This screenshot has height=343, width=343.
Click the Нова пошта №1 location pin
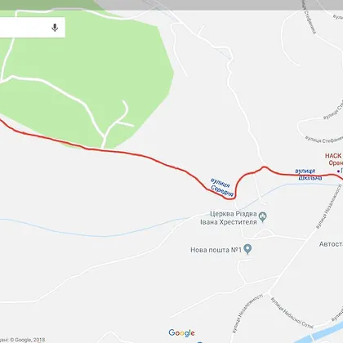[x=247, y=249]
